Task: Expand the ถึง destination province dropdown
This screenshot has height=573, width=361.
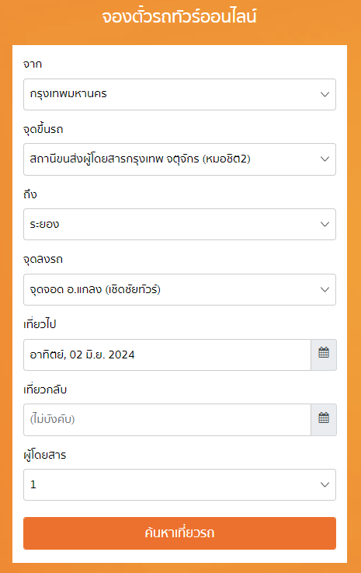Action: click(179, 224)
